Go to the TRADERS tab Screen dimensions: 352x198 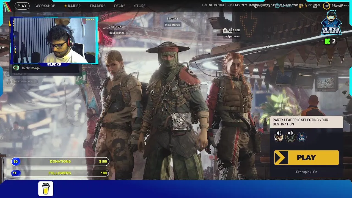coord(97,6)
